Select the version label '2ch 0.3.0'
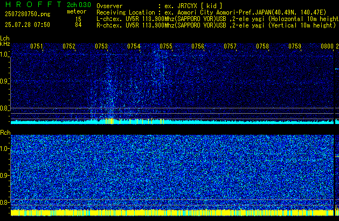 click(x=79, y=4)
